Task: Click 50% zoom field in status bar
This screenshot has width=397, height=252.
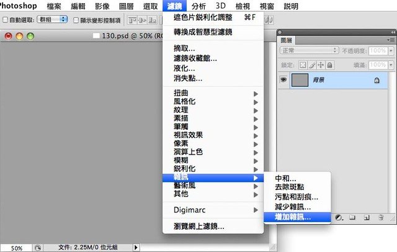Action: [17, 248]
